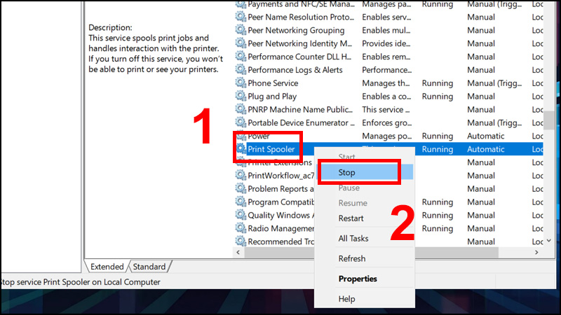This screenshot has width=561, height=315.
Task: Choose Restart from the context menu
Action: [x=351, y=218]
